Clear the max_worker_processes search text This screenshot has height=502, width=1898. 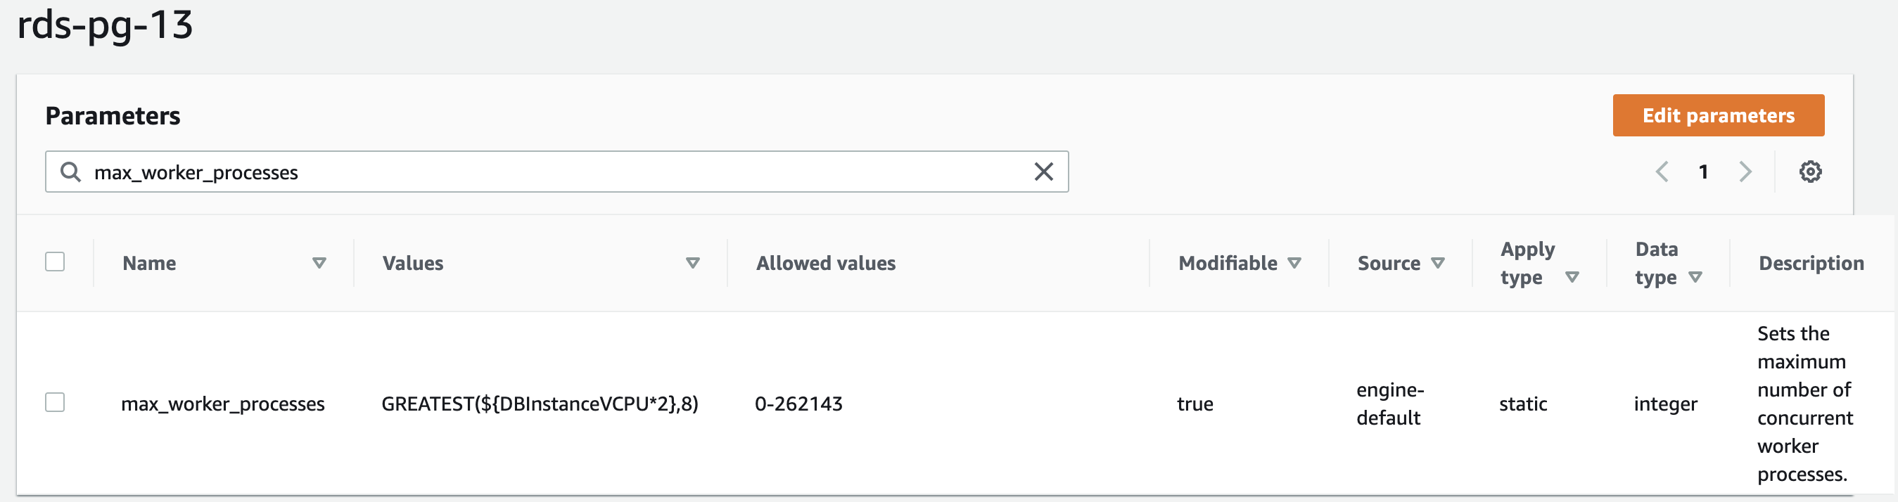point(1043,172)
